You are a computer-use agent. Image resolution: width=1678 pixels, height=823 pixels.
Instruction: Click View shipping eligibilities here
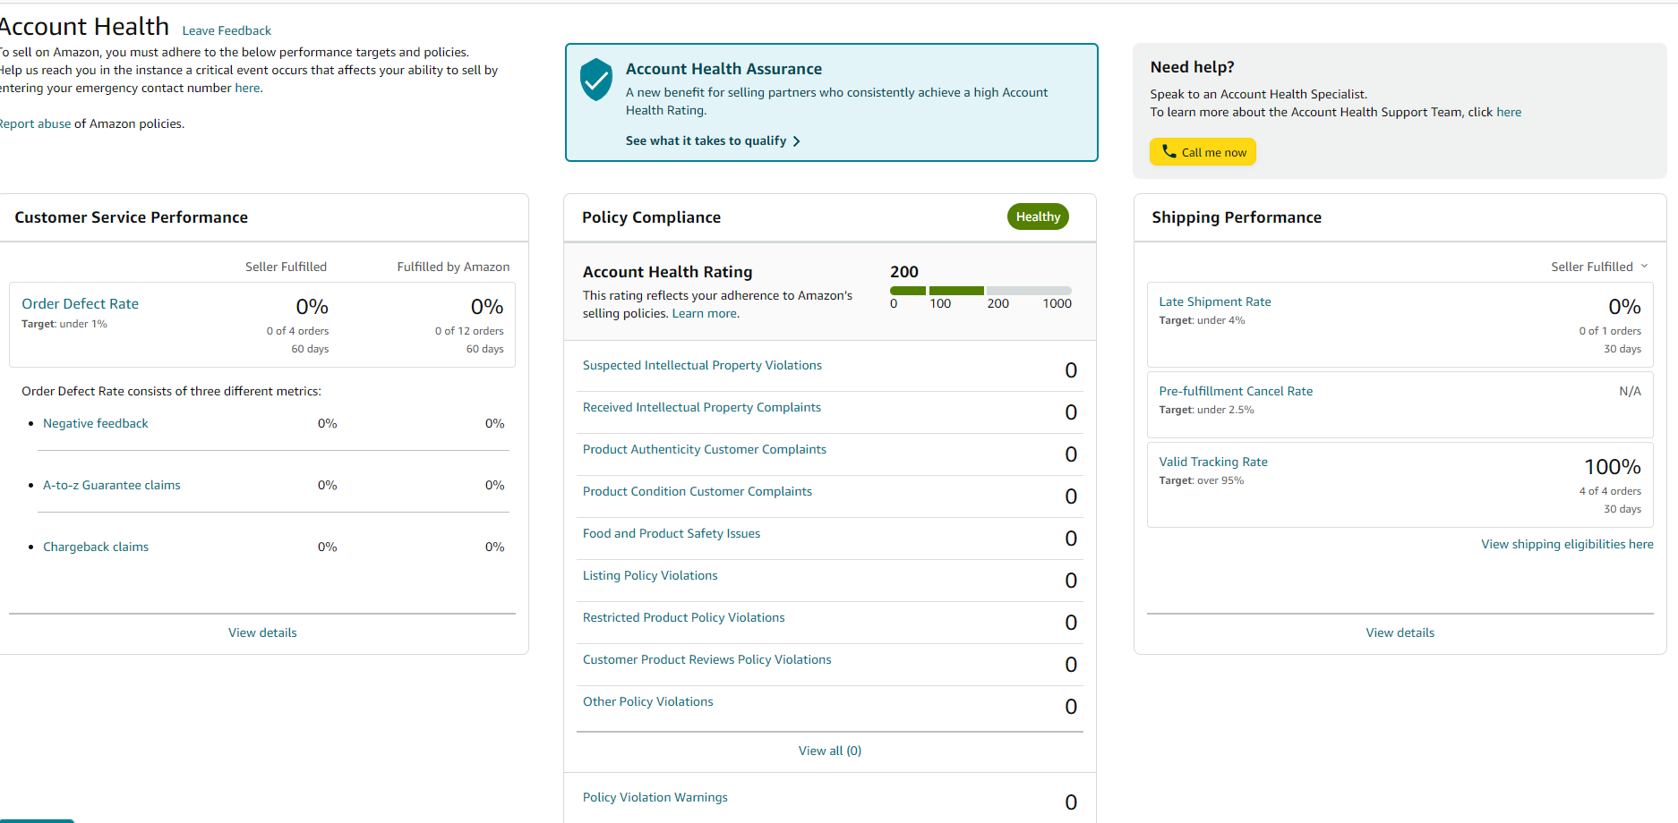pyautogui.click(x=1567, y=544)
